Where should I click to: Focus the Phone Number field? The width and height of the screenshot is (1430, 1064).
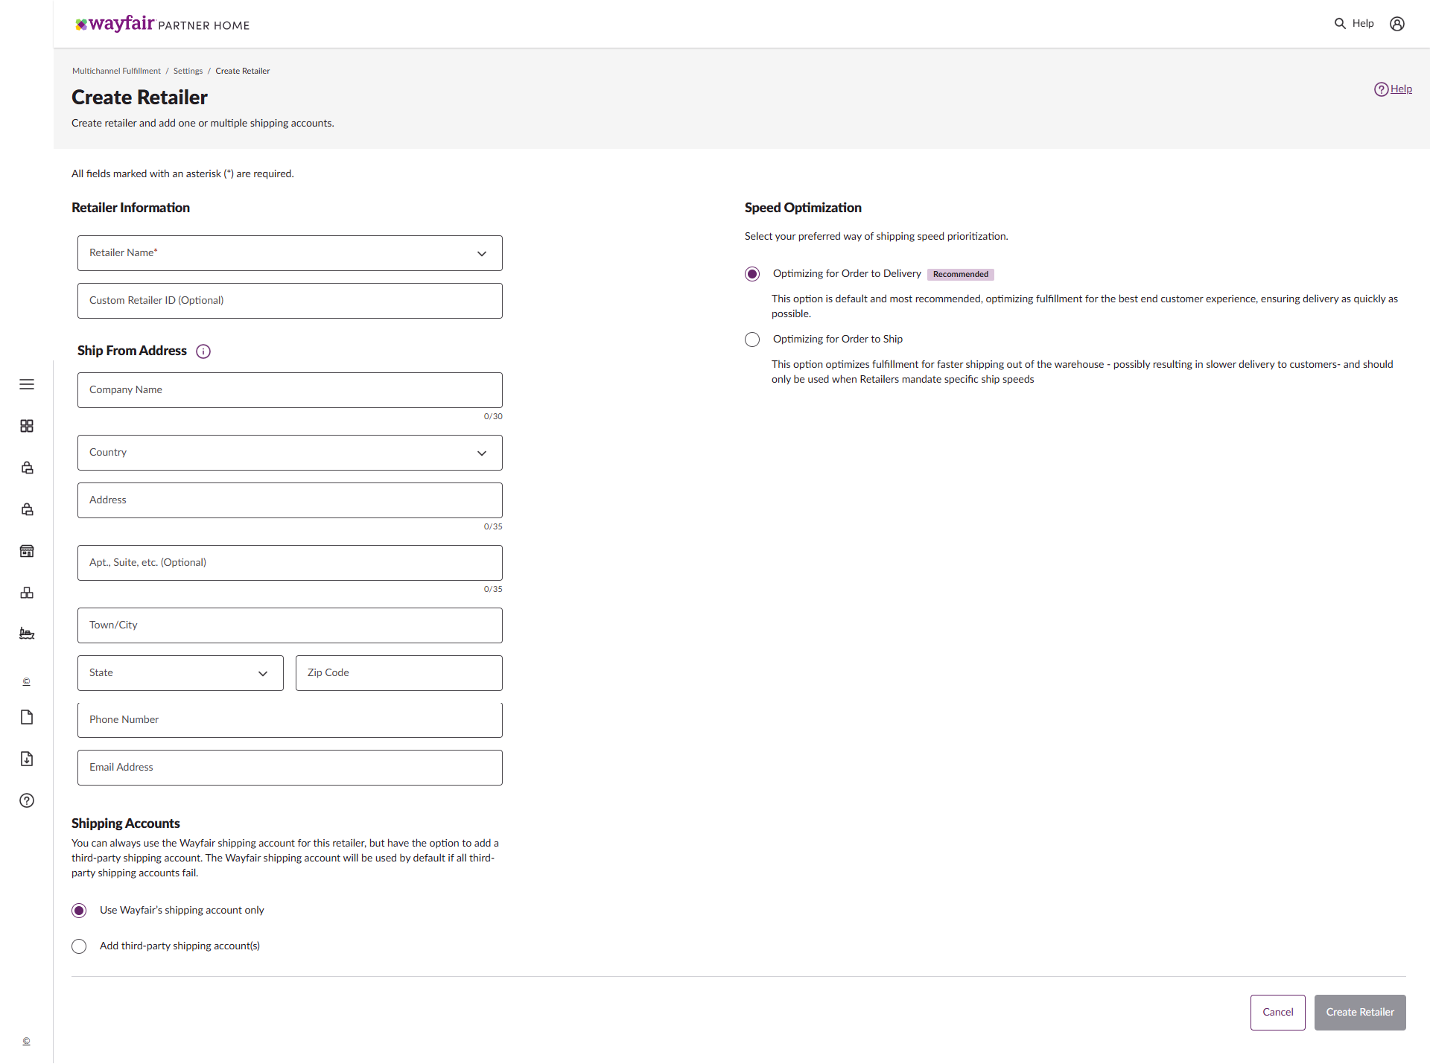coord(290,720)
